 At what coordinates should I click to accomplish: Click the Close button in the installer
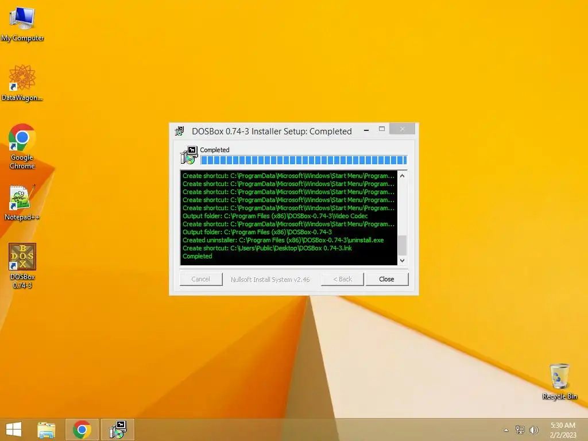386,279
